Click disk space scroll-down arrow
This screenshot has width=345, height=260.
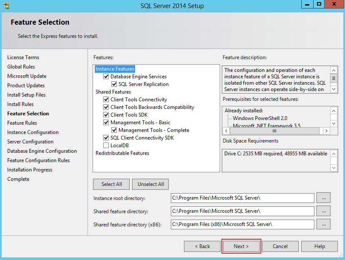(334, 168)
